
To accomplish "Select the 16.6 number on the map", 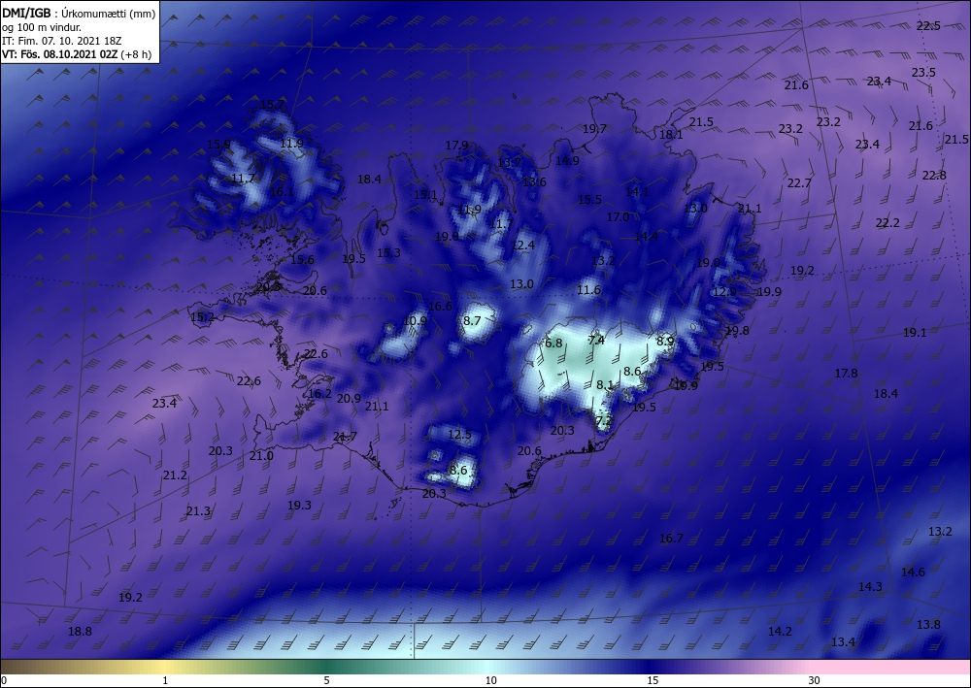I will (x=440, y=307).
